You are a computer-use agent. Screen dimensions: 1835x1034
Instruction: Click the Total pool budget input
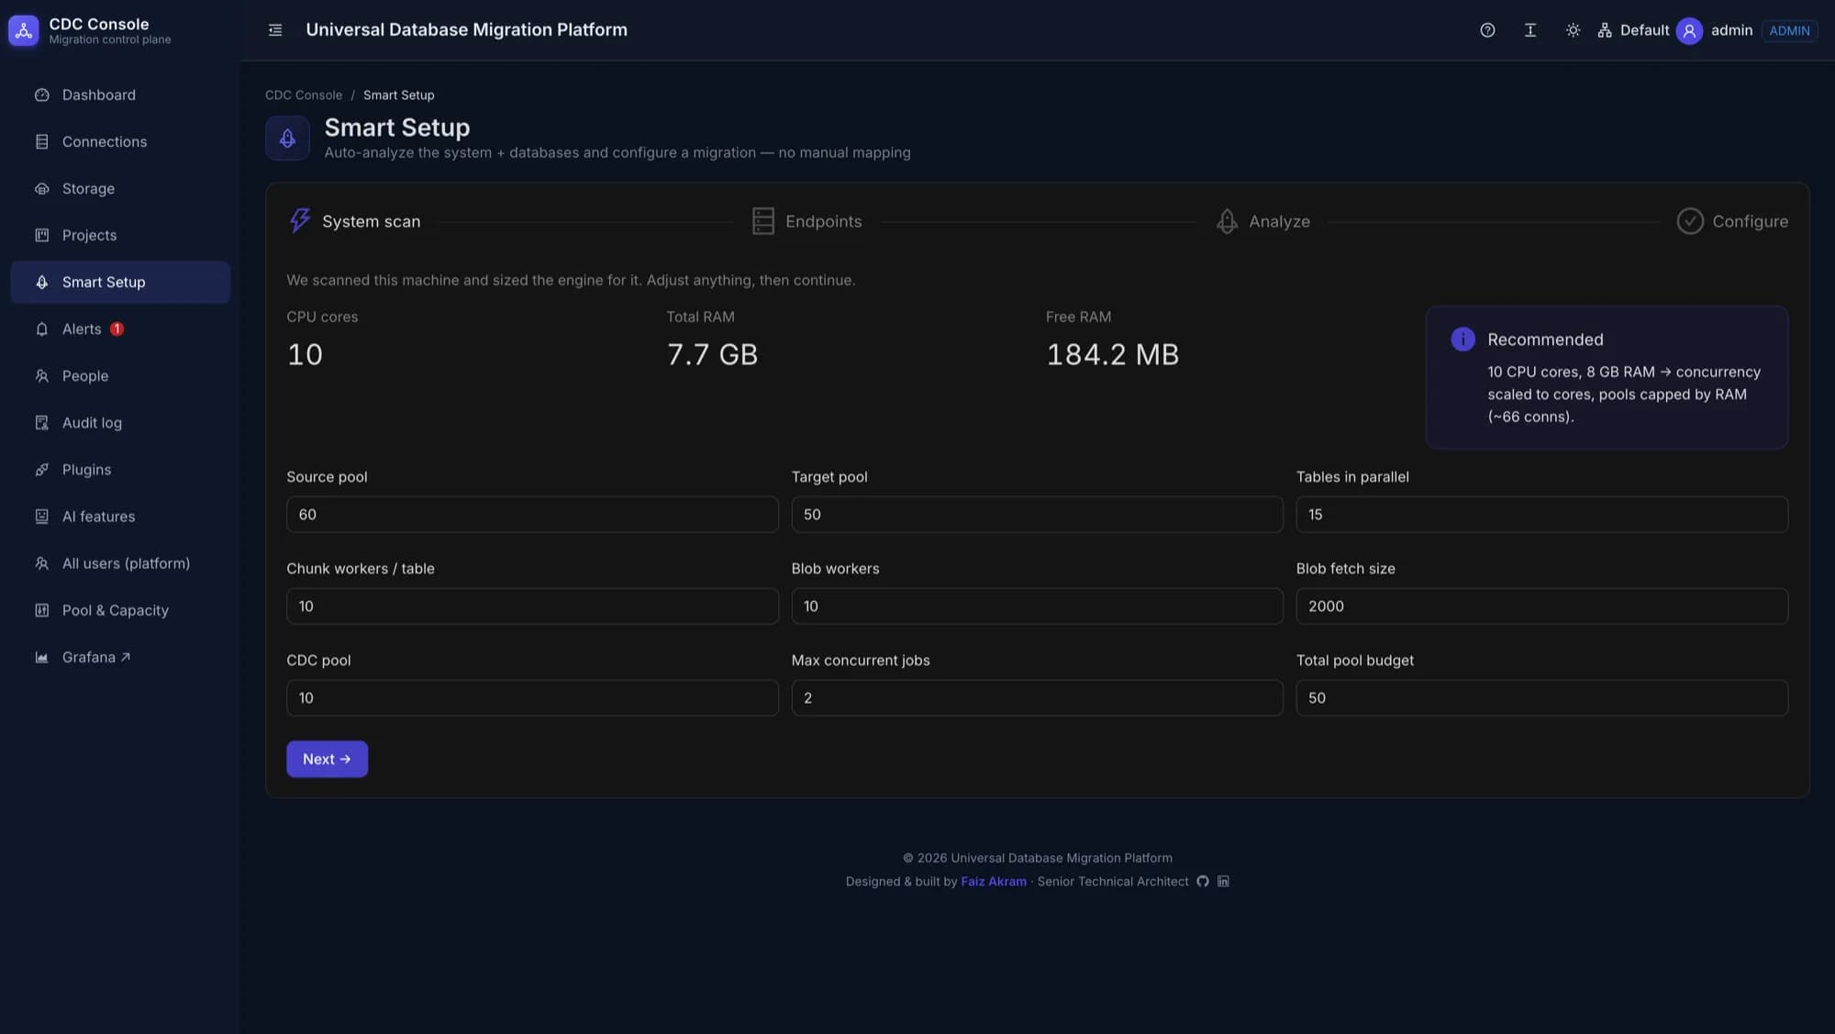1541,698
